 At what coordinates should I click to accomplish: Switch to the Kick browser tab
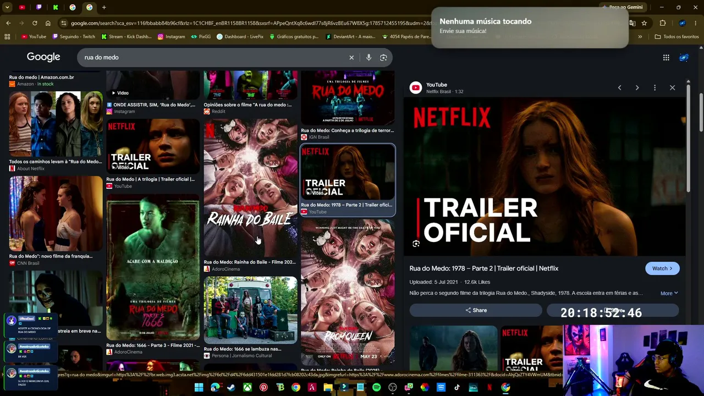(56, 7)
